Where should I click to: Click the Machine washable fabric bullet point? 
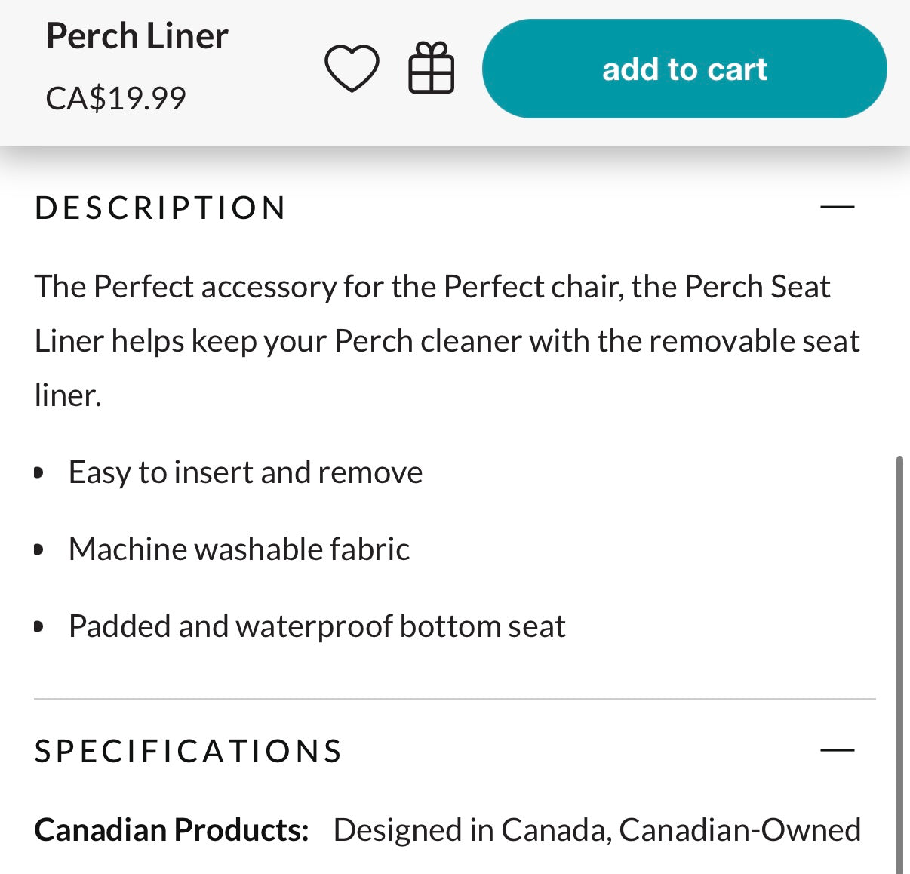pyautogui.click(x=239, y=549)
